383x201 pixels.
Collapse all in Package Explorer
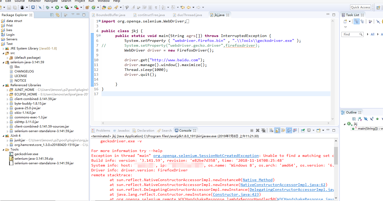pyautogui.click(x=52, y=15)
